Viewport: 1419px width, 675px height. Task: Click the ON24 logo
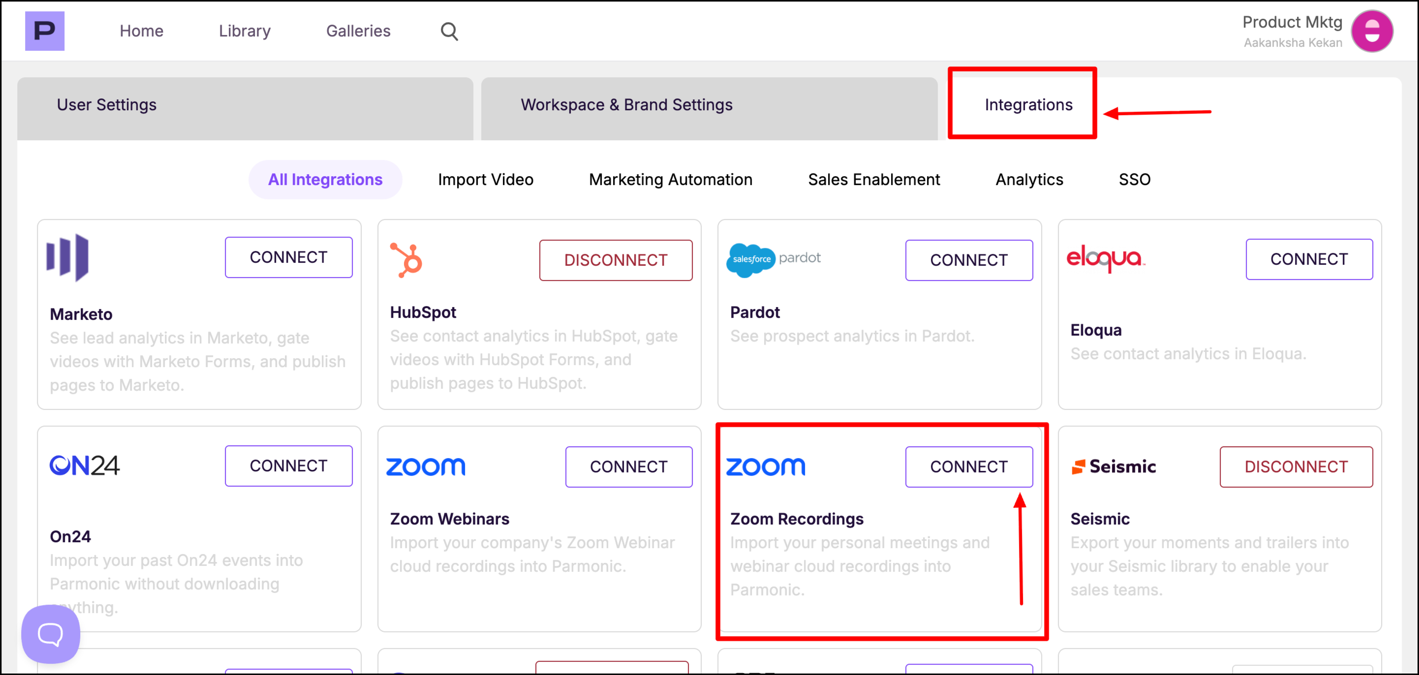84,465
